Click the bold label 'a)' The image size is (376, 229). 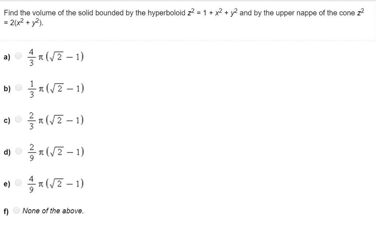point(7,57)
